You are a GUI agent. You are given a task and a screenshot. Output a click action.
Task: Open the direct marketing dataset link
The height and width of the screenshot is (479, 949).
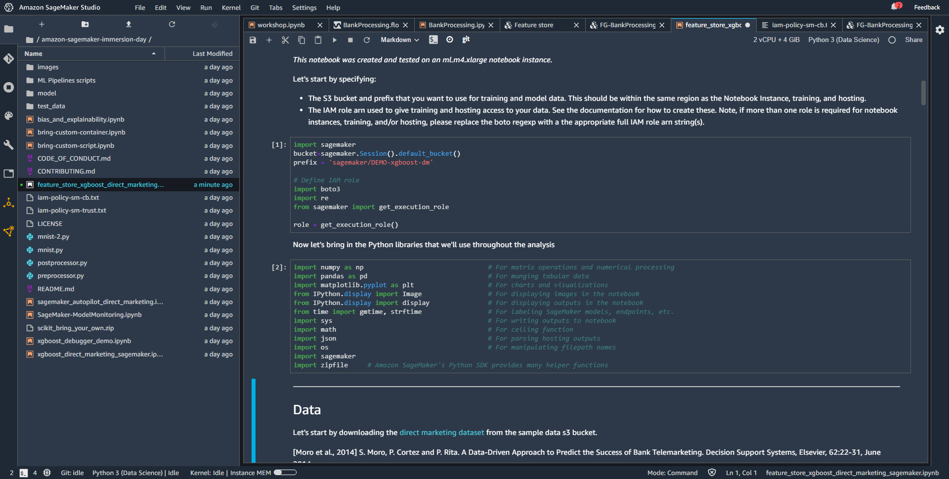click(x=441, y=433)
